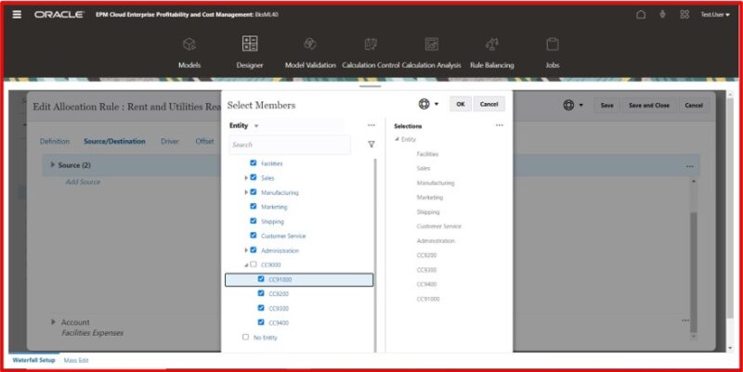Open the Entity dimension dropdown
Screen dimensions: 743x372
pos(256,125)
